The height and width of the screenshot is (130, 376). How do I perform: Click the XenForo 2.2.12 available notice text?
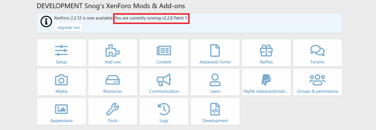(x=84, y=18)
